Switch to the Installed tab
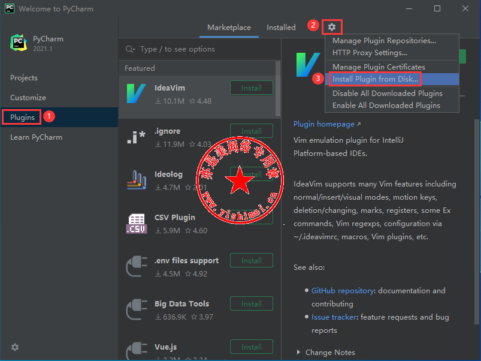This screenshot has height=361, width=481. (x=281, y=28)
